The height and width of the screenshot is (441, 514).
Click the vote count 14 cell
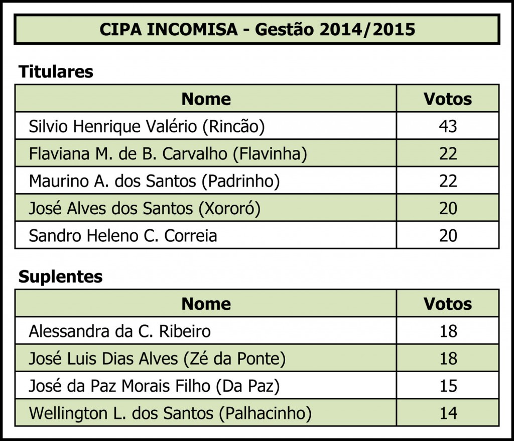[448, 413]
